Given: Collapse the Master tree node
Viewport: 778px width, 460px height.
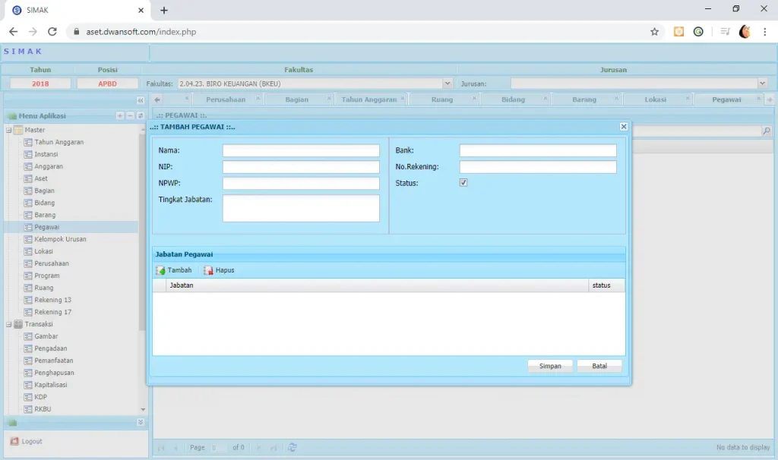Looking at the screenshot, I should [8, 130].
